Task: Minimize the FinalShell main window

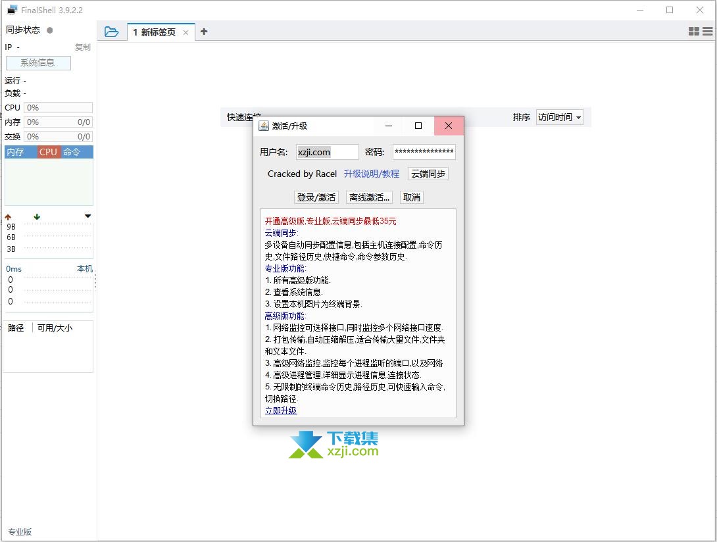Action: coord(640,10)
